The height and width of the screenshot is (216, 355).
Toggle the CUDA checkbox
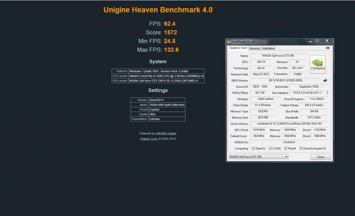(271, 148)
